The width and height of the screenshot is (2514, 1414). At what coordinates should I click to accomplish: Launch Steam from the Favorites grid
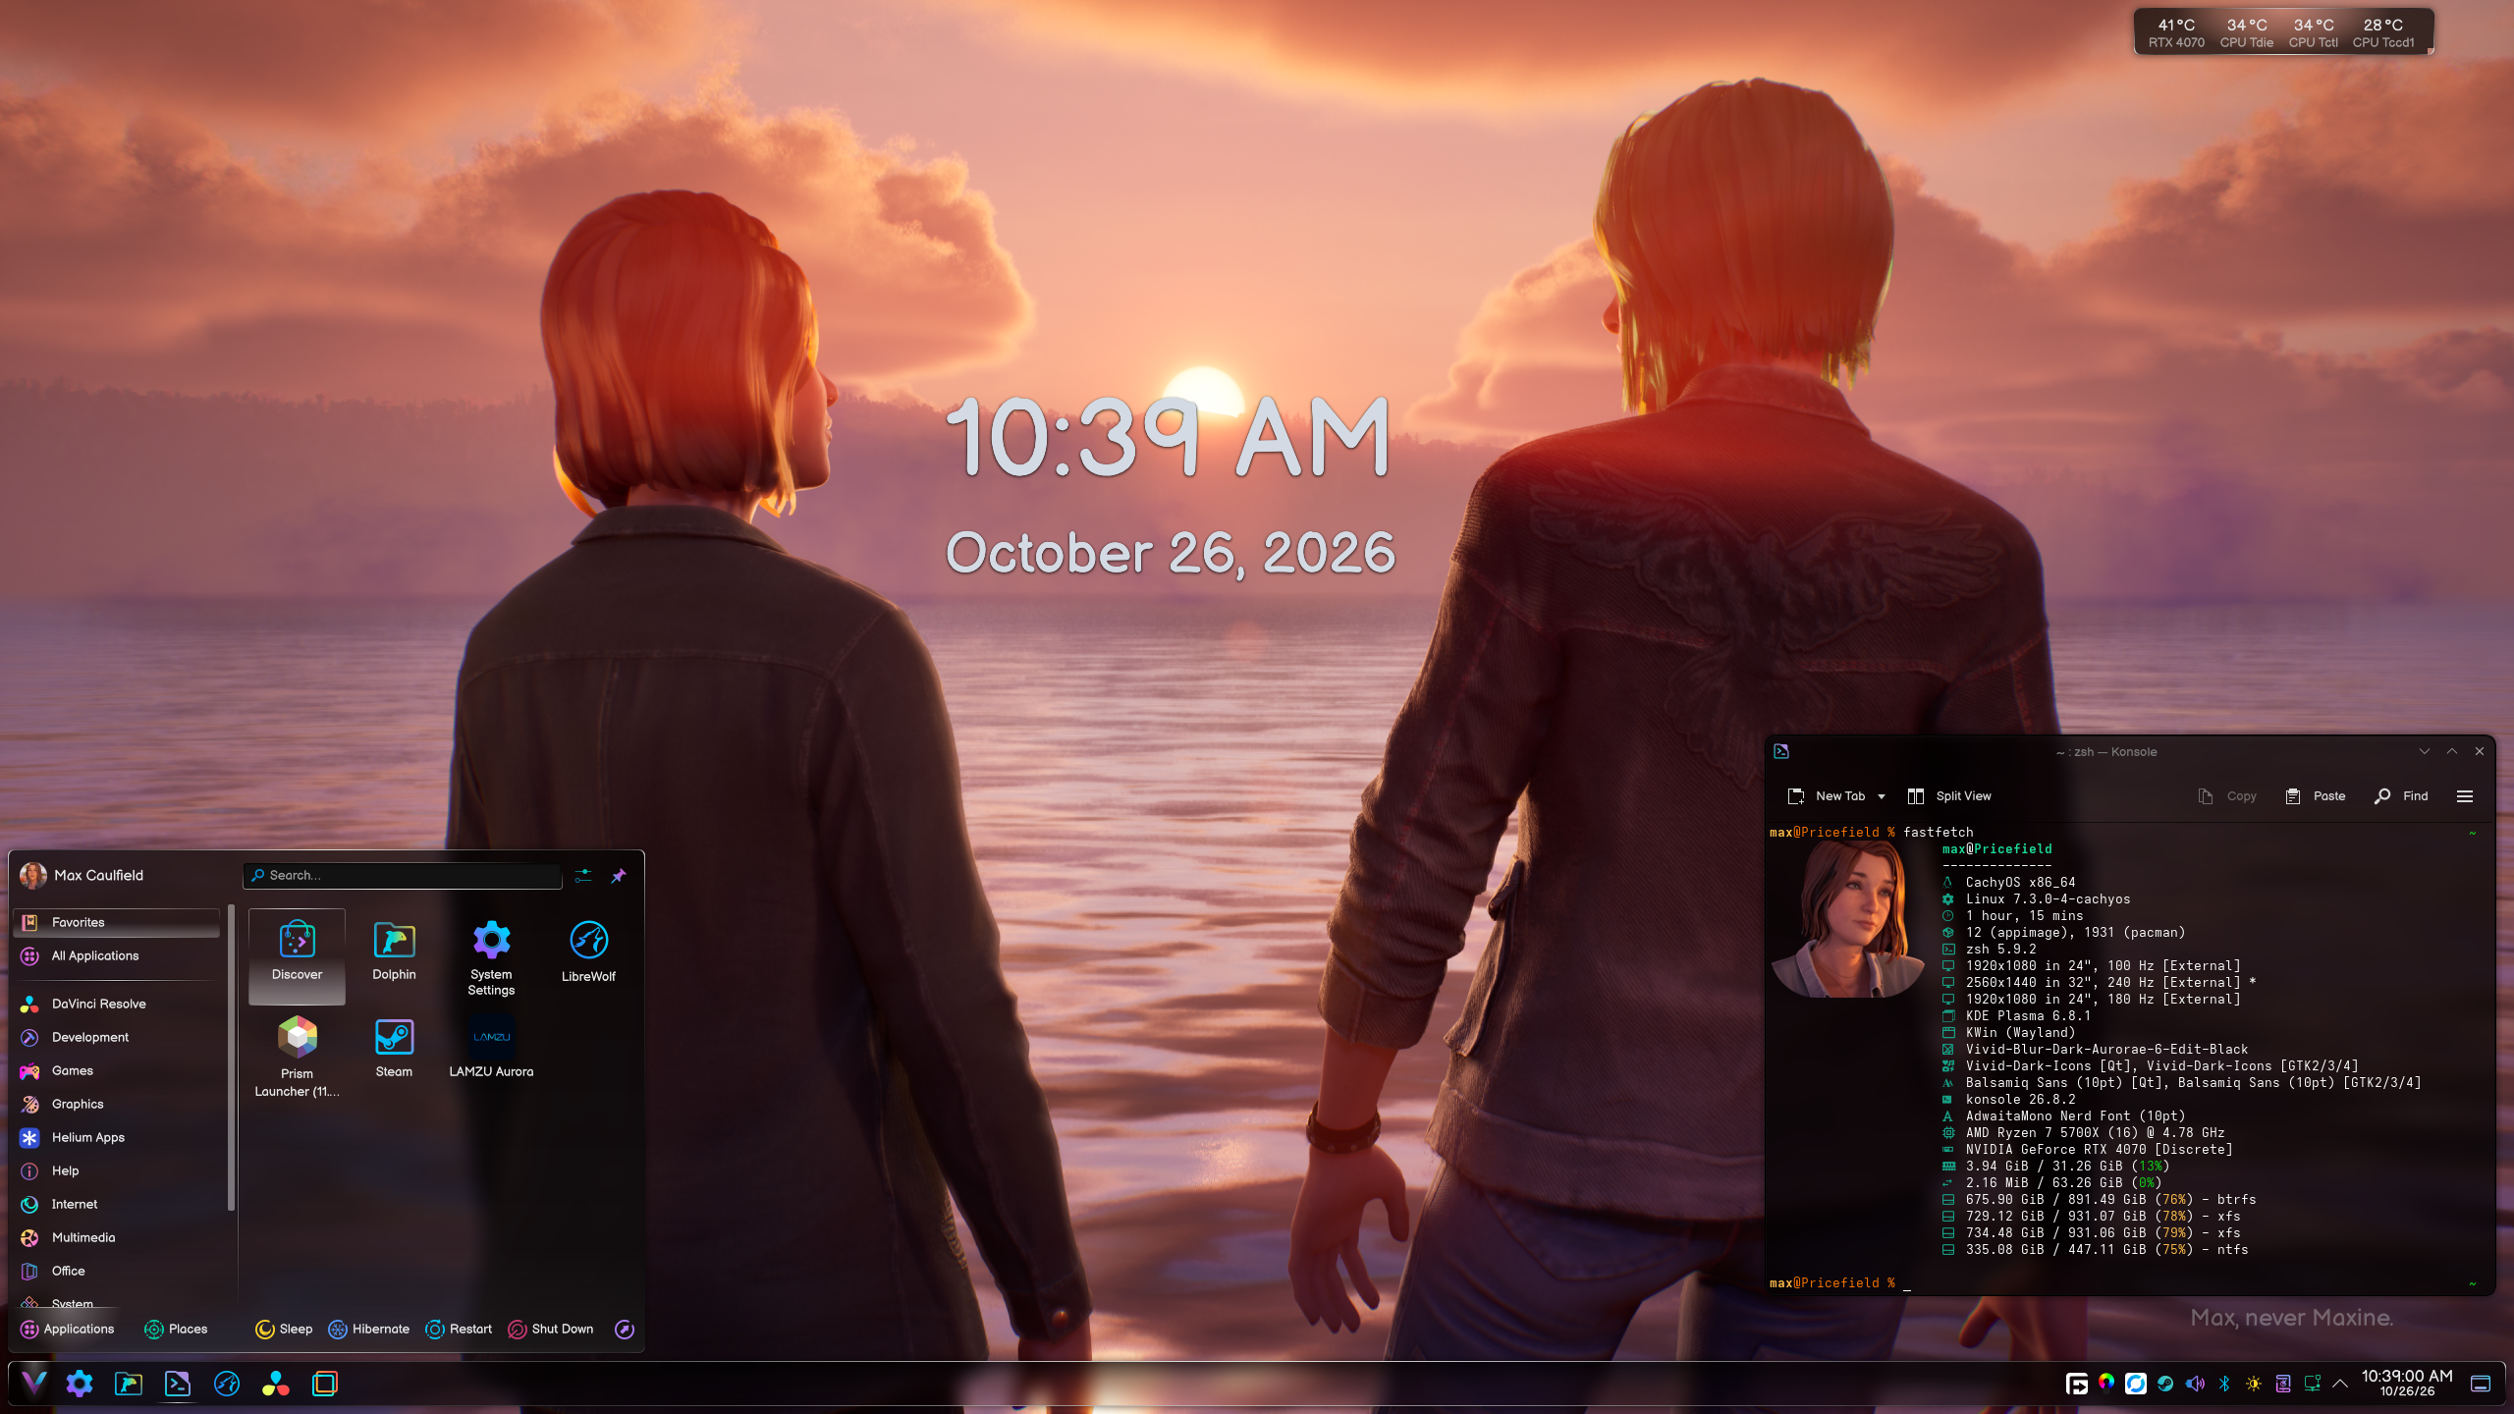[394, 1053]
